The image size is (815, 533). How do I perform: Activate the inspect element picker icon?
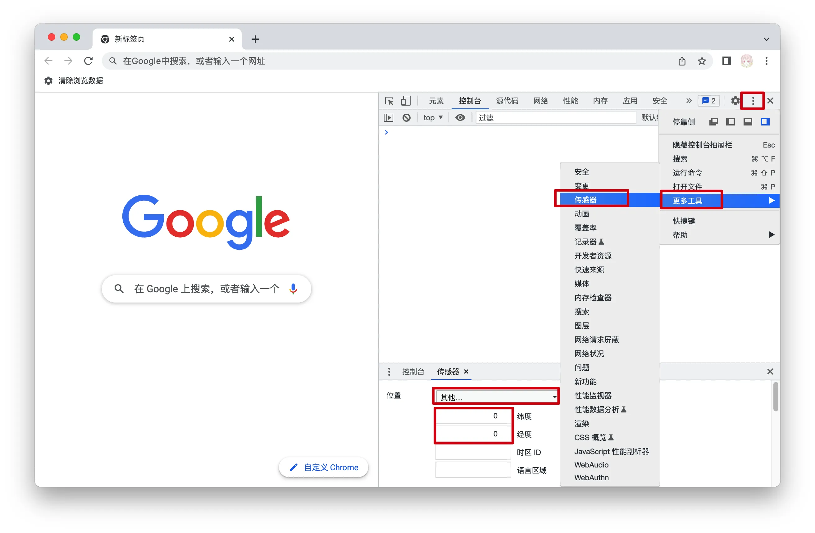pyautogui.click(x=389, y=101)
